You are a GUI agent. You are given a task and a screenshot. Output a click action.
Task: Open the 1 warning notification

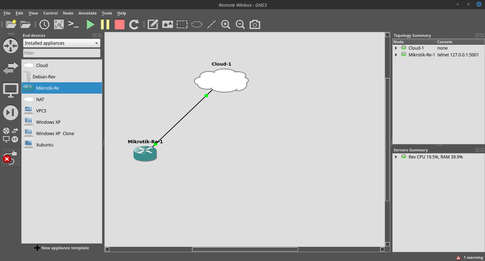pos(469,257)
